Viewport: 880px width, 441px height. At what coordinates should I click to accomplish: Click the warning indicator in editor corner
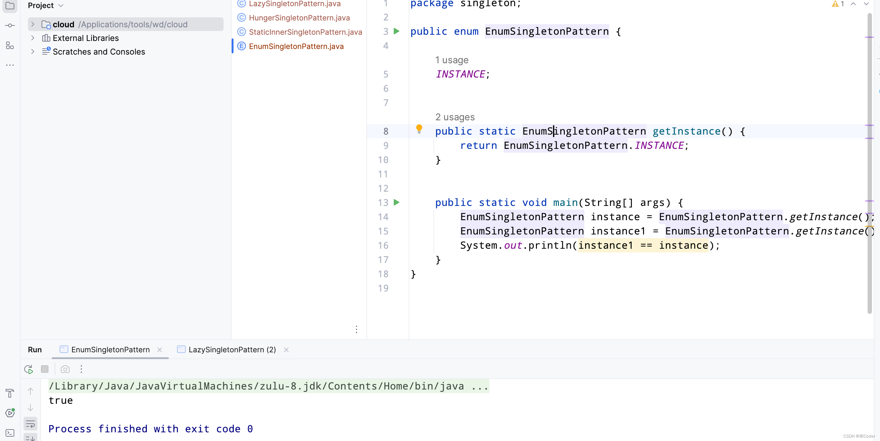point(837,4)
